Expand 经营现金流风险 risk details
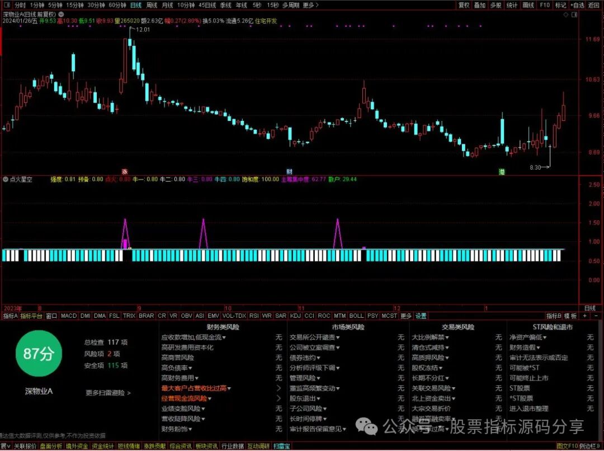Screen dimensions: 604x451 [x=186, y=398]
